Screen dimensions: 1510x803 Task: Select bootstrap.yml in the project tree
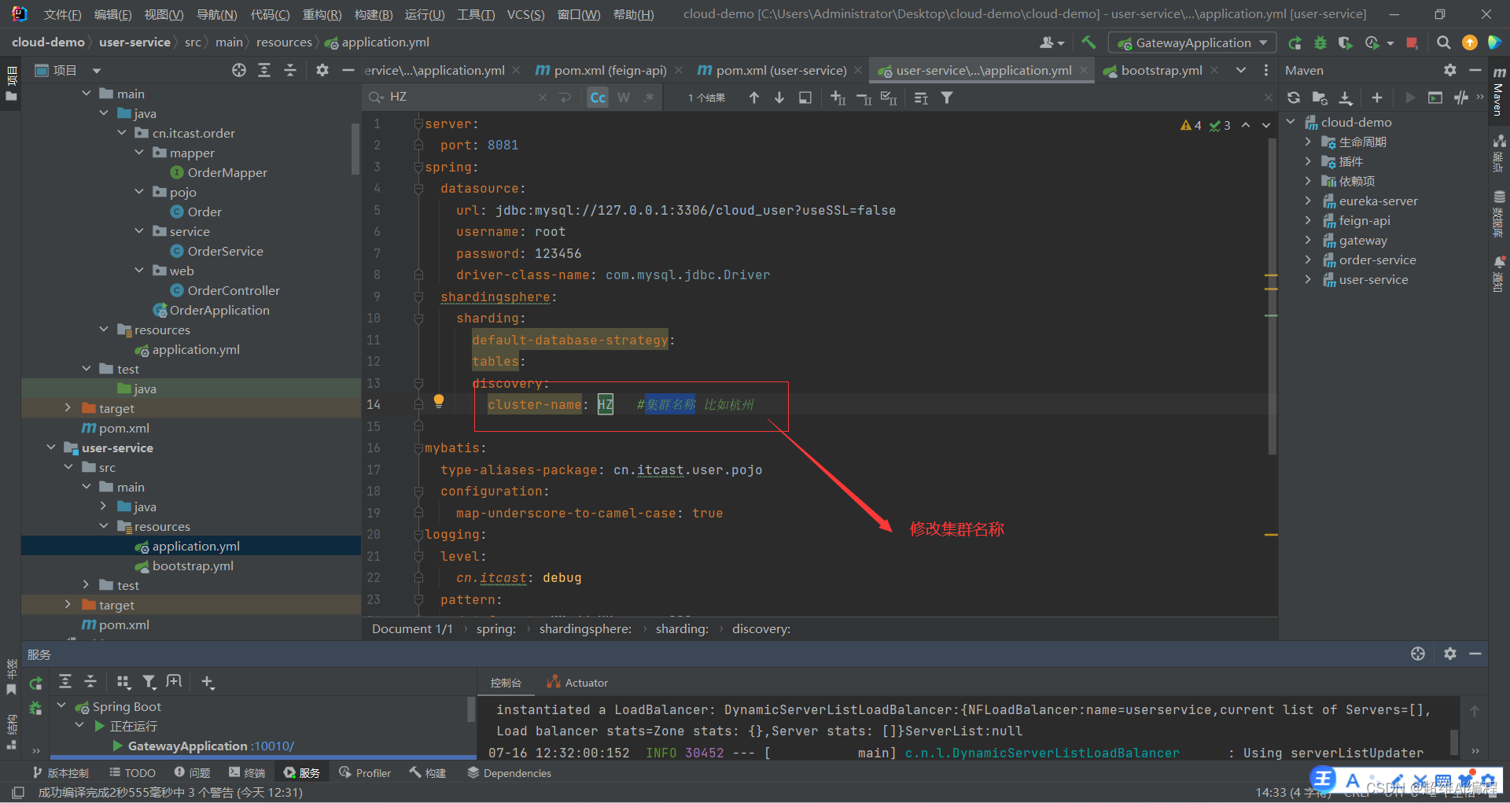click(193, 565)
